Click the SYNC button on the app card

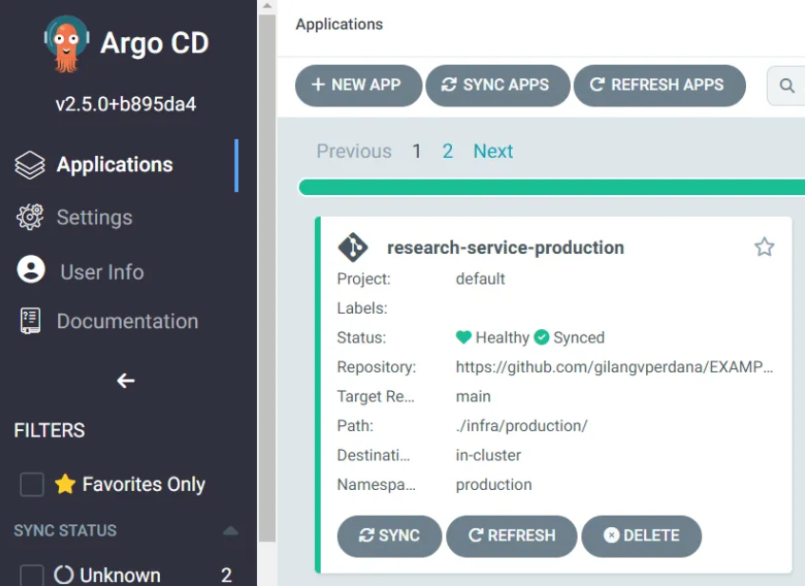click(389, 536)
